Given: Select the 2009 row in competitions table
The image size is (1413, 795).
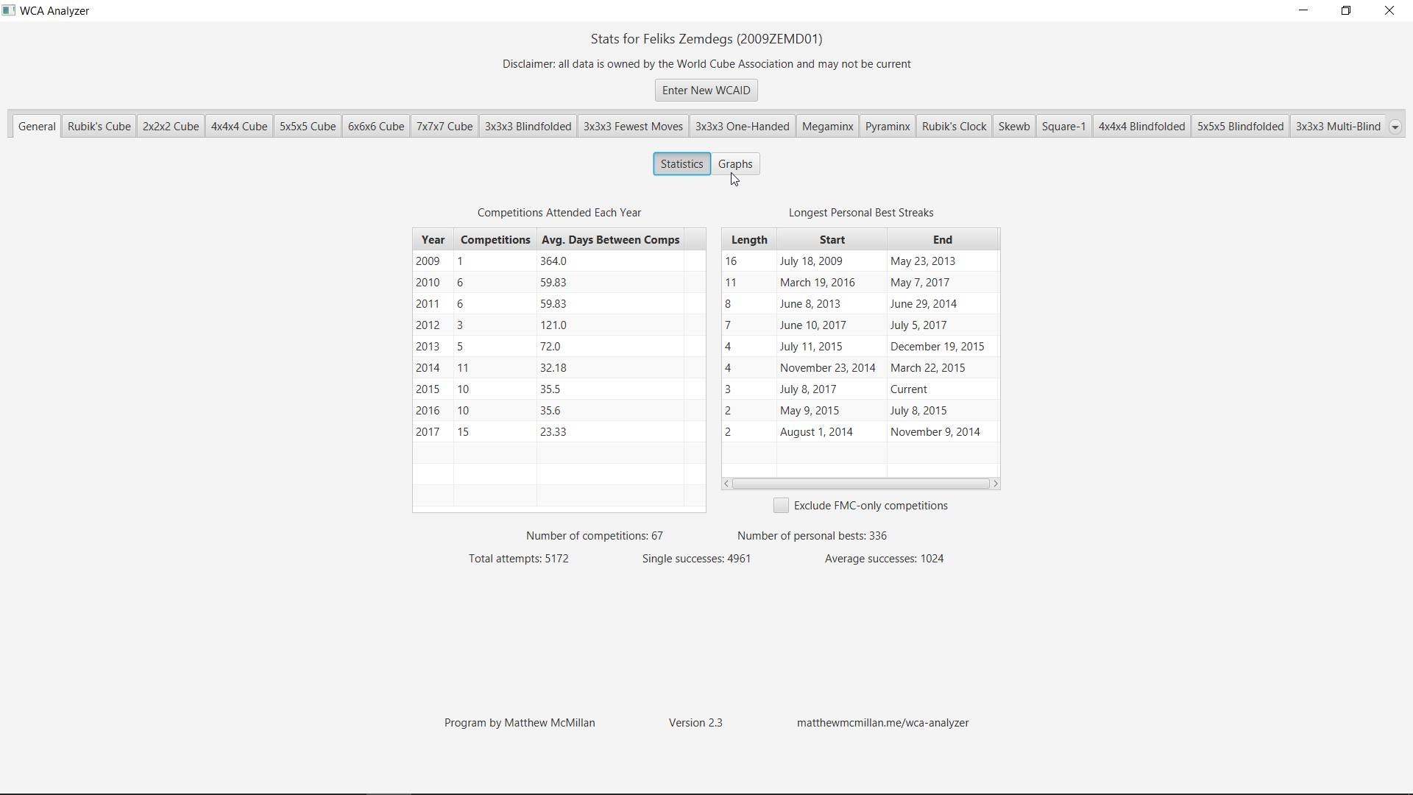Looking at the screenshot, I should click(559, 261).
